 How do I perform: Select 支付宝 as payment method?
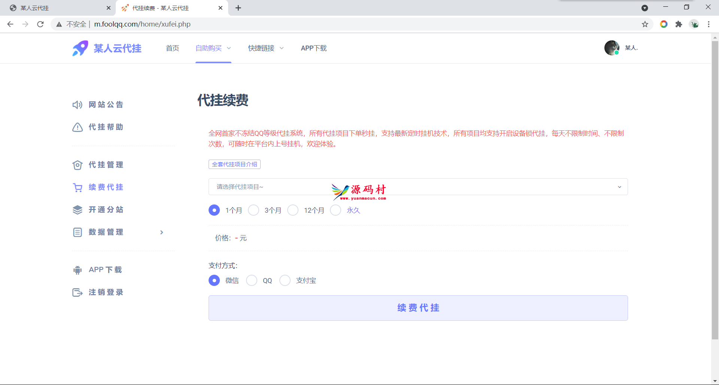point(285,280)
